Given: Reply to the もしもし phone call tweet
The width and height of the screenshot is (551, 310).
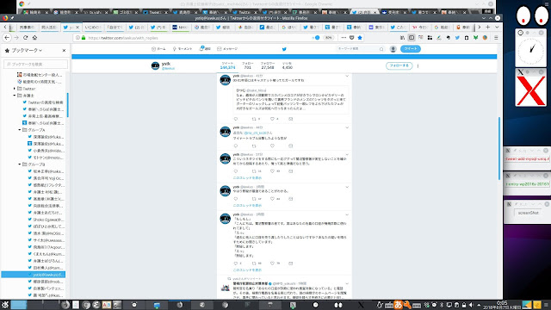Looking at the screenshot, I should 236,263.
